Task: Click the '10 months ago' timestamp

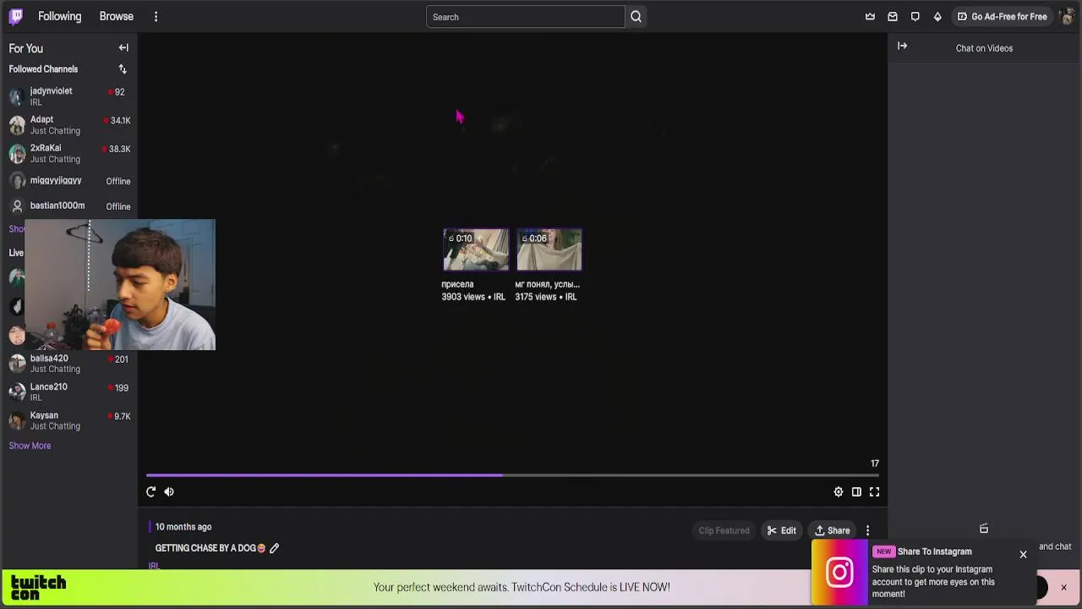Action: point(183,527)
